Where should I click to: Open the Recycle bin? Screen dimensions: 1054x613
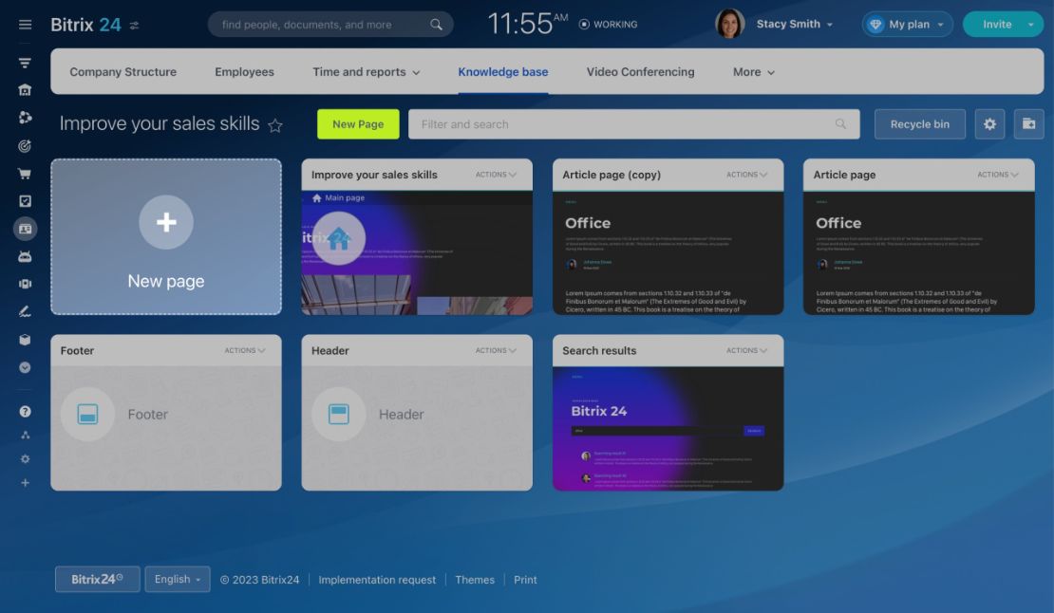click(919, 124)
